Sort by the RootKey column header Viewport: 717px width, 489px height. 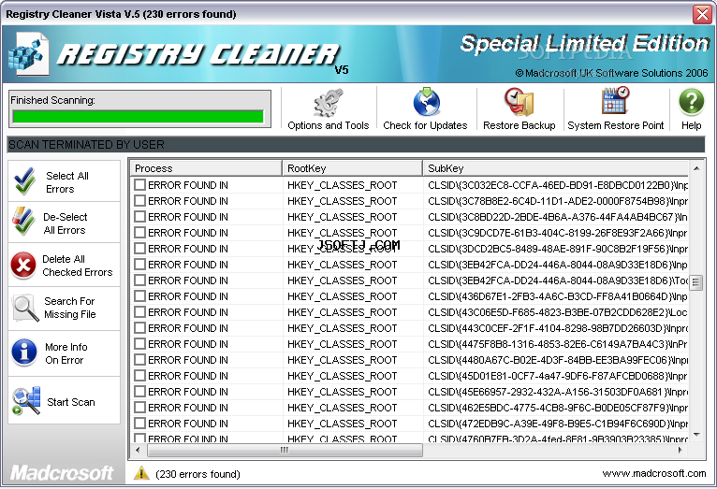point(352,168)
